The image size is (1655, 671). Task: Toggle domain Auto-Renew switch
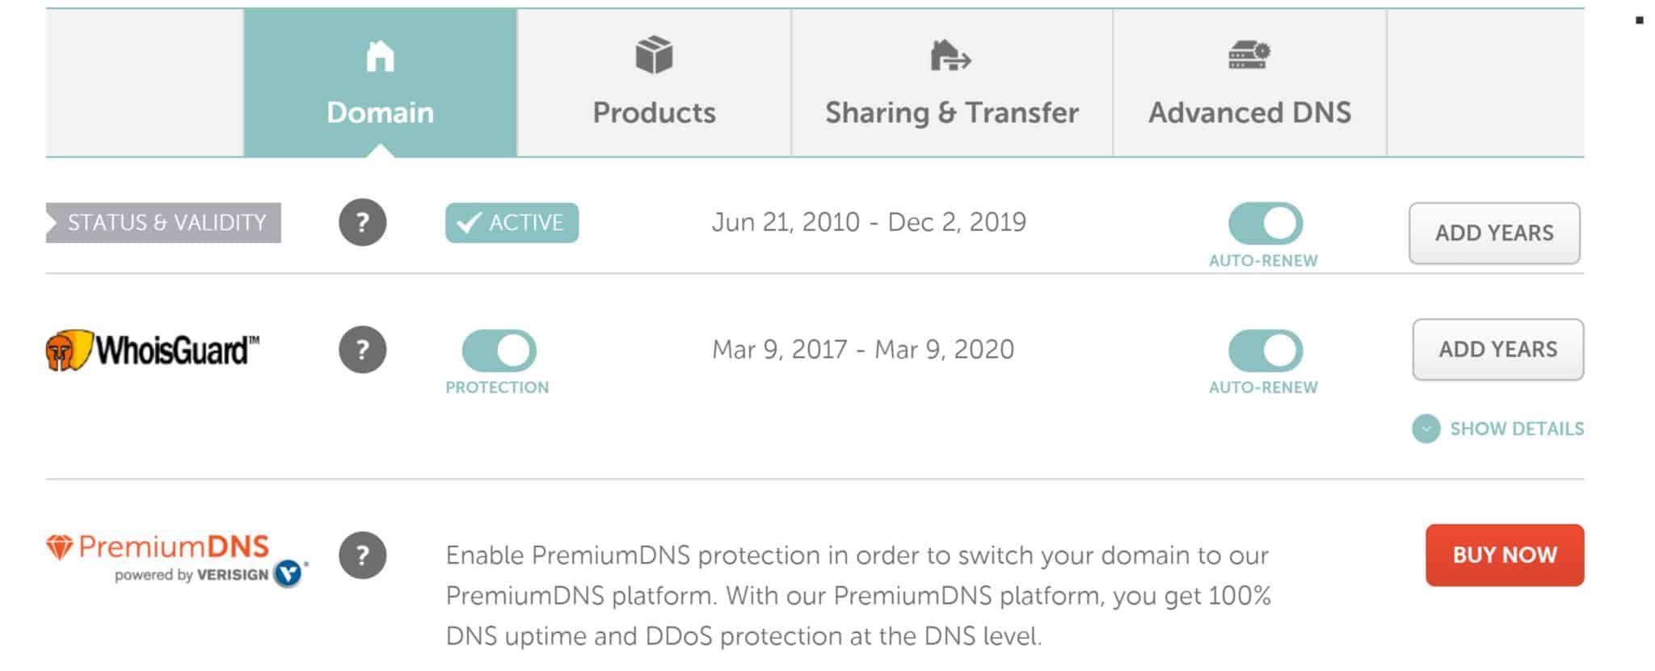(x=1265, y=223)
